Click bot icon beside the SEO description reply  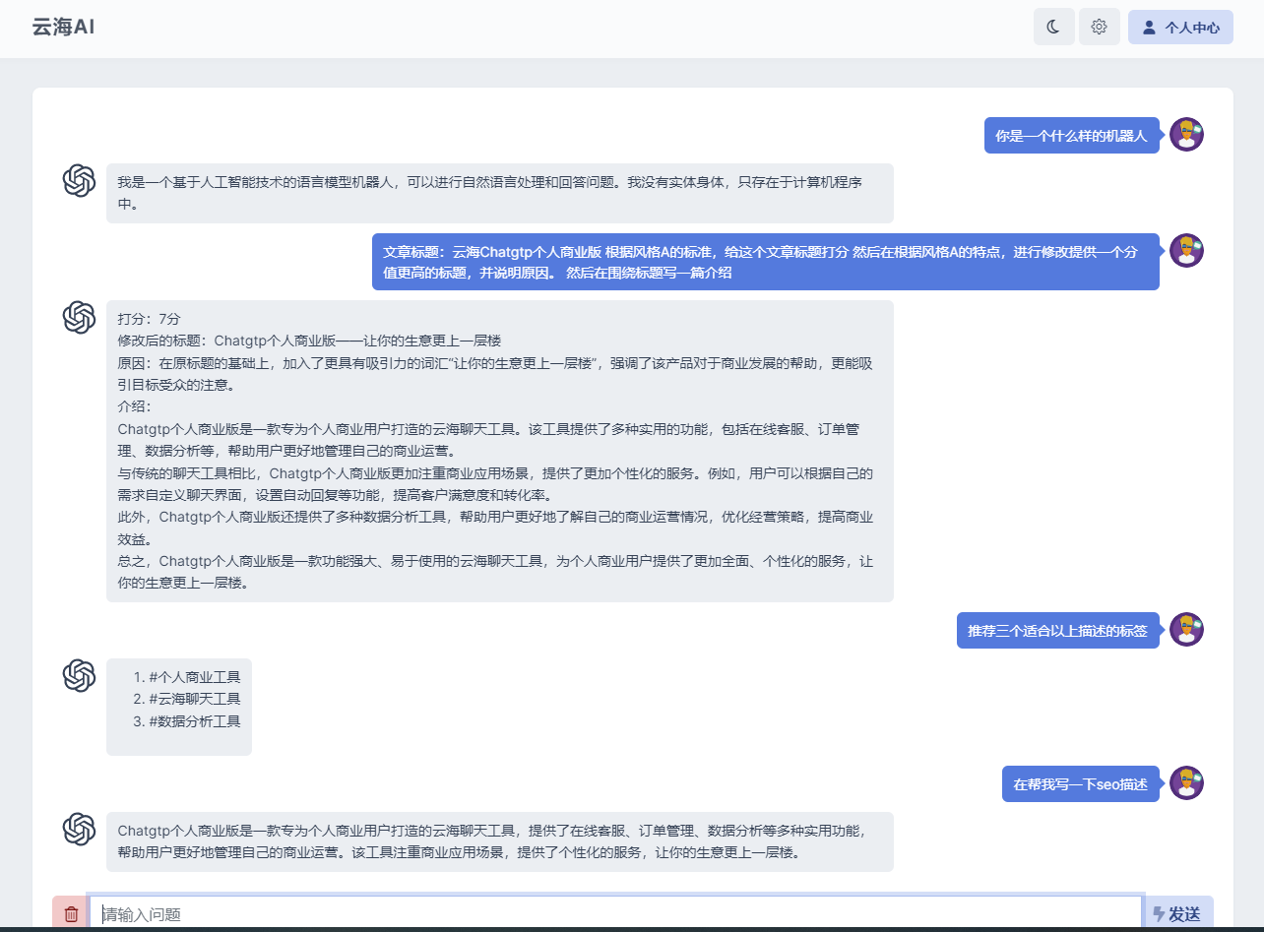(79, 829)
